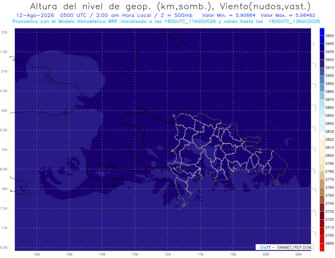Click the 5880 color scale label
335x258 pixels.
[x=329, y=92]
